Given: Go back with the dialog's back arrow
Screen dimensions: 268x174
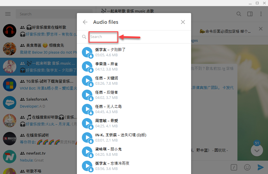Looking at the screenshot, I should coord(85,22).
